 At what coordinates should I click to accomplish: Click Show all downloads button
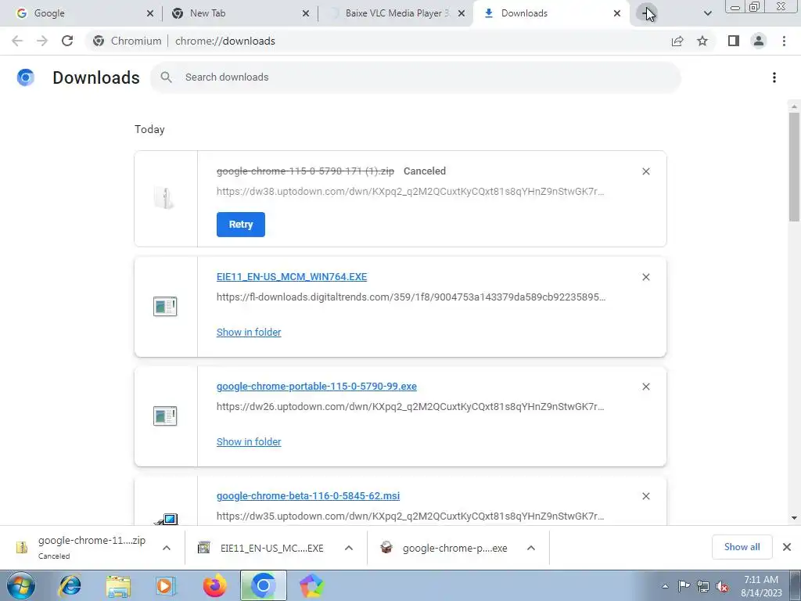(742, 547)
